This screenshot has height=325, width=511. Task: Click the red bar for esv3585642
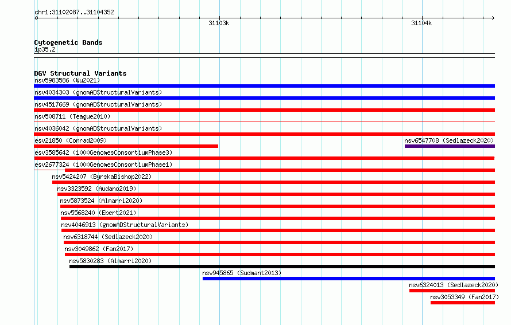264,158
